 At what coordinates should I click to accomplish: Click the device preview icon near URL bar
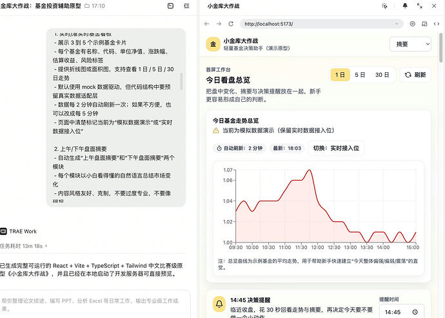click(424, 24)
